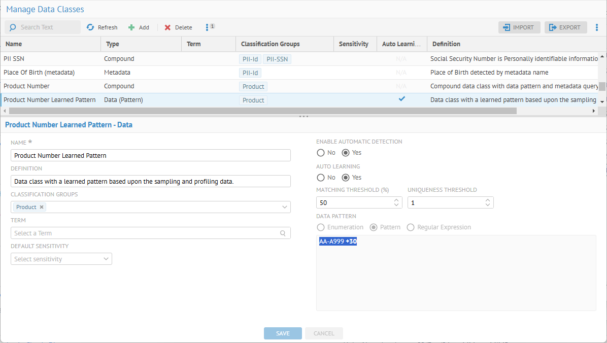Remove the Product tag from classification groups
Viewport: 607px width, 343px height.
tap(42, 207)
